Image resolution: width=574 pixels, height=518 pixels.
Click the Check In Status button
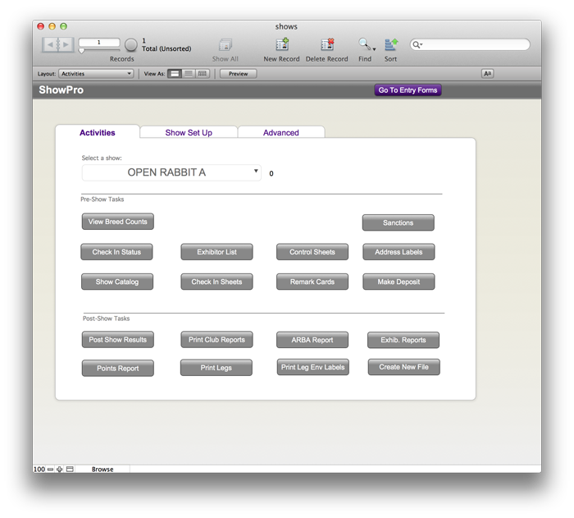(x=116, y=252)
